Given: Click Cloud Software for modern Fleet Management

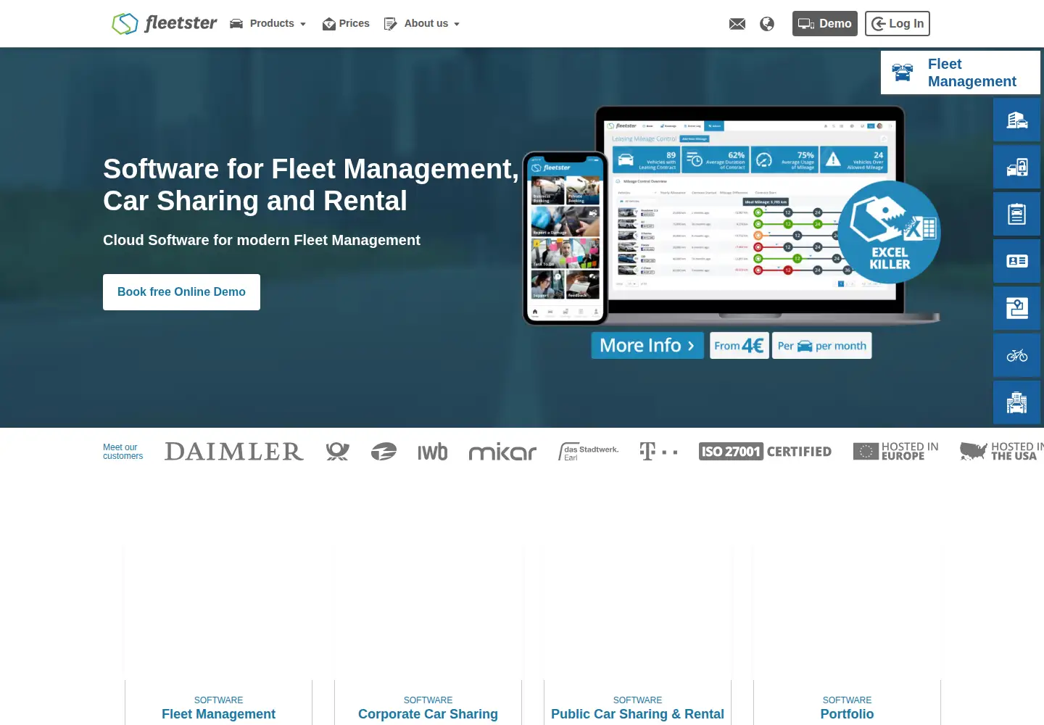Looking at the screenshot, I should pos(262,240).
